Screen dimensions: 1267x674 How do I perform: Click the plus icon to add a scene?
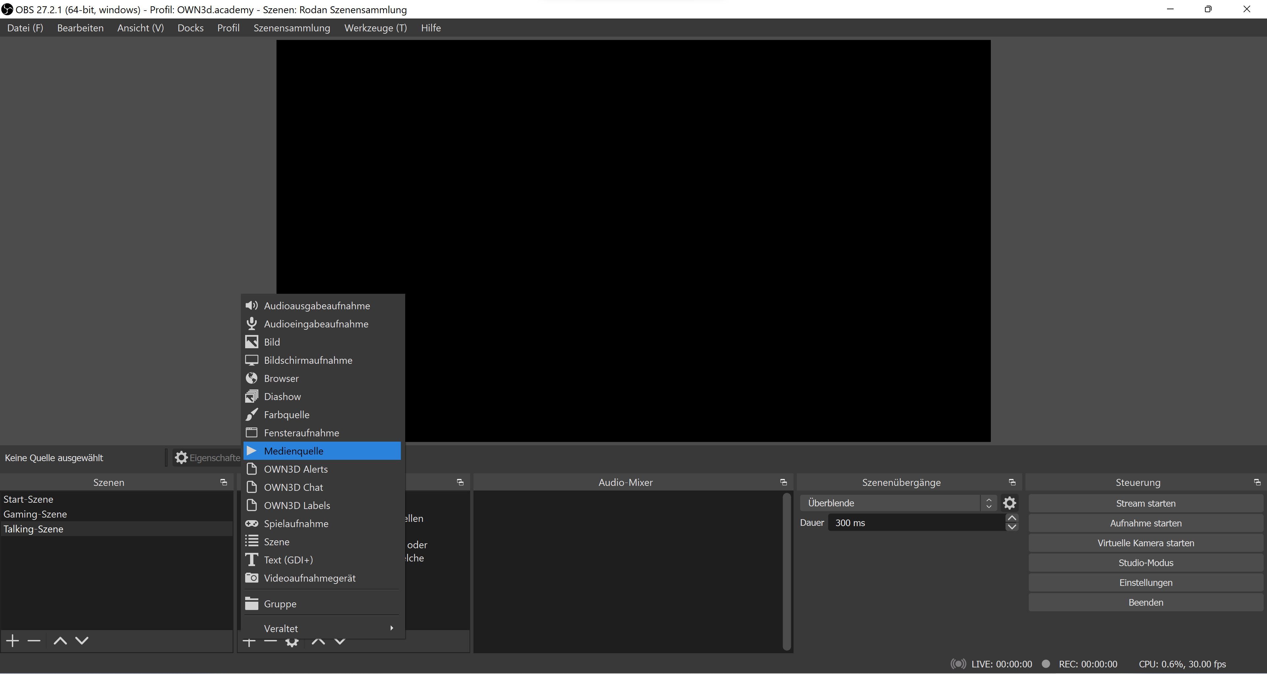click(x=12, y=641)
